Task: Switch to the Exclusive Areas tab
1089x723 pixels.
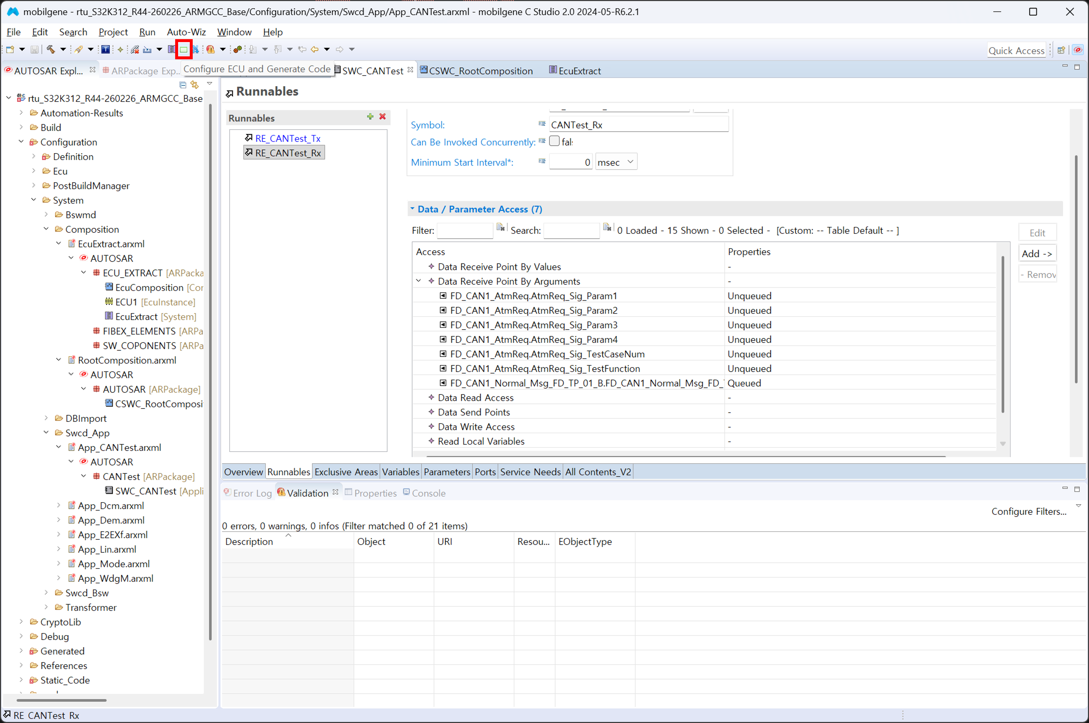Action: pyautogui.click(x=346, y=472)
